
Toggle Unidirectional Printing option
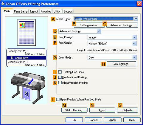click(60, 77)
